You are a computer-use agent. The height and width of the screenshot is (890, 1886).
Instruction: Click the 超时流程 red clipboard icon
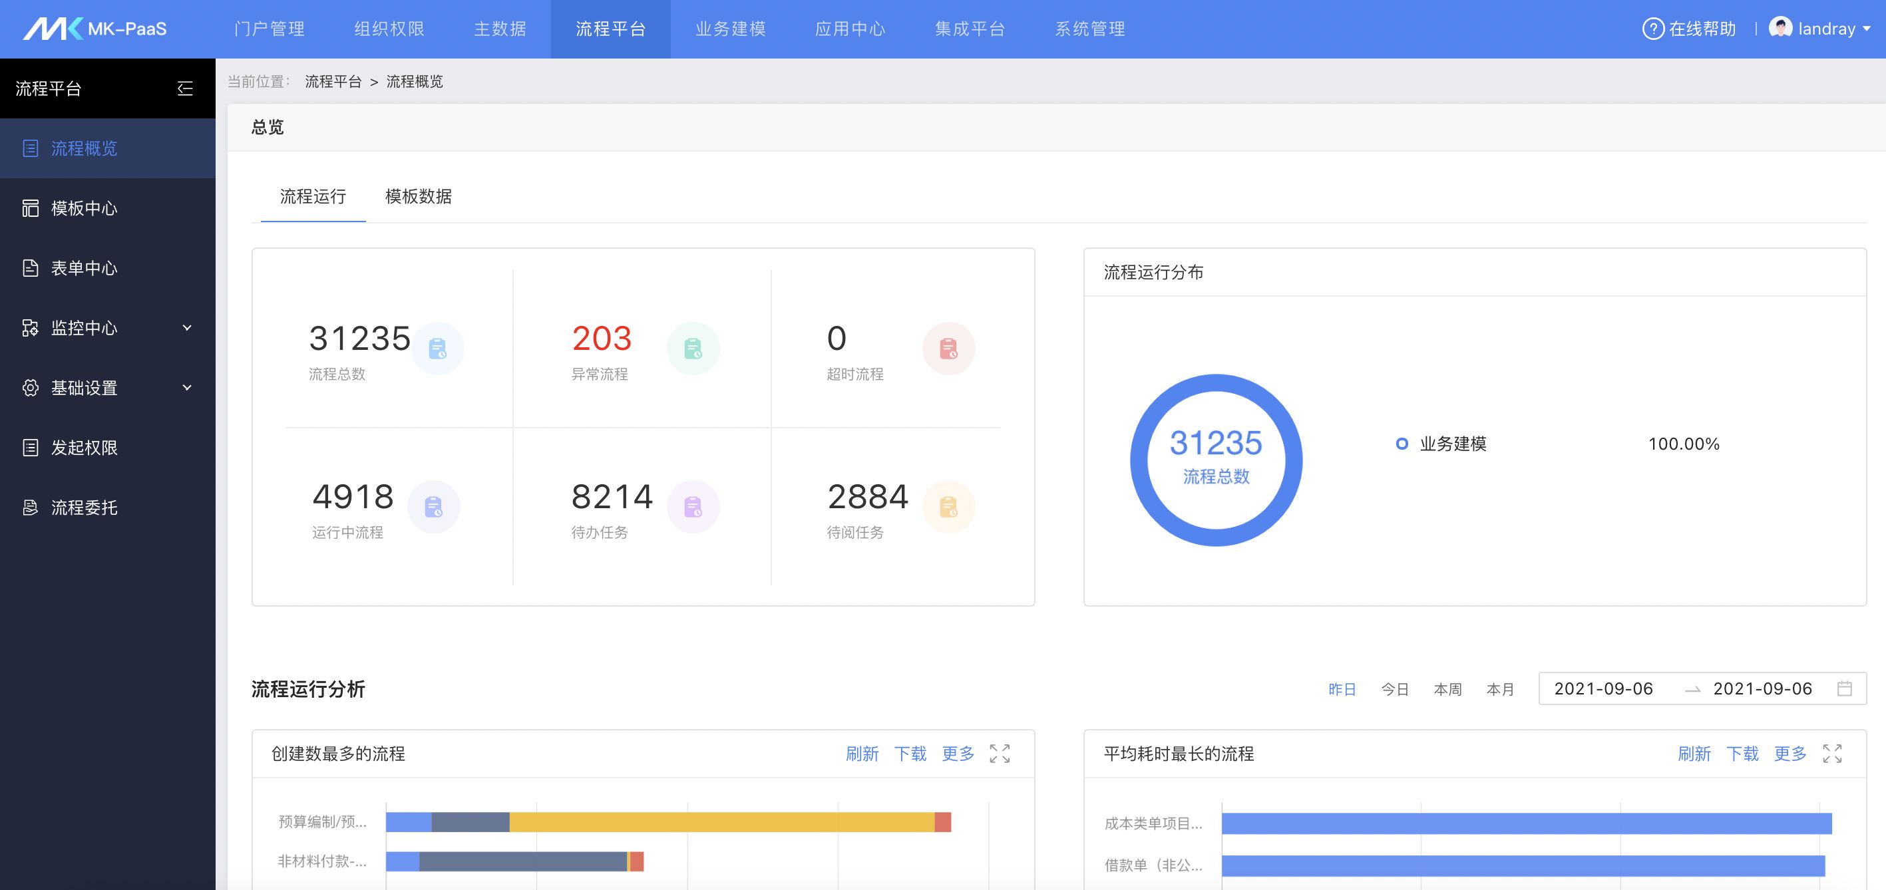(948, 349)
